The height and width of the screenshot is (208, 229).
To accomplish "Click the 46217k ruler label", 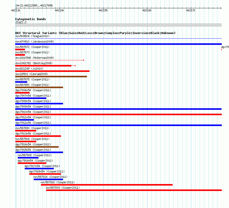I will coord(191,10).
